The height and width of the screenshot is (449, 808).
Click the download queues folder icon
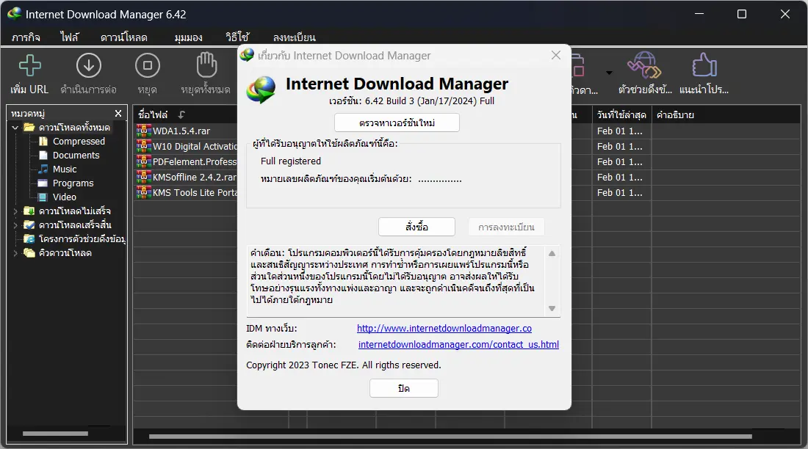tap(29, 253)
